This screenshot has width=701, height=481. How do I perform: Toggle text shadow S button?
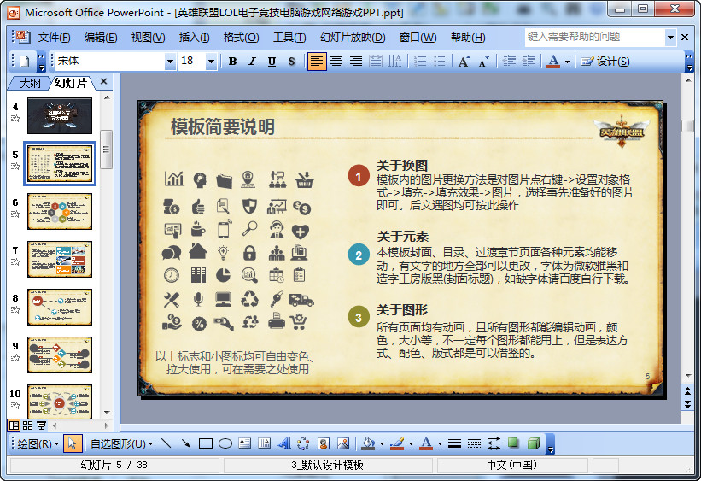click(x=291, y=62)
